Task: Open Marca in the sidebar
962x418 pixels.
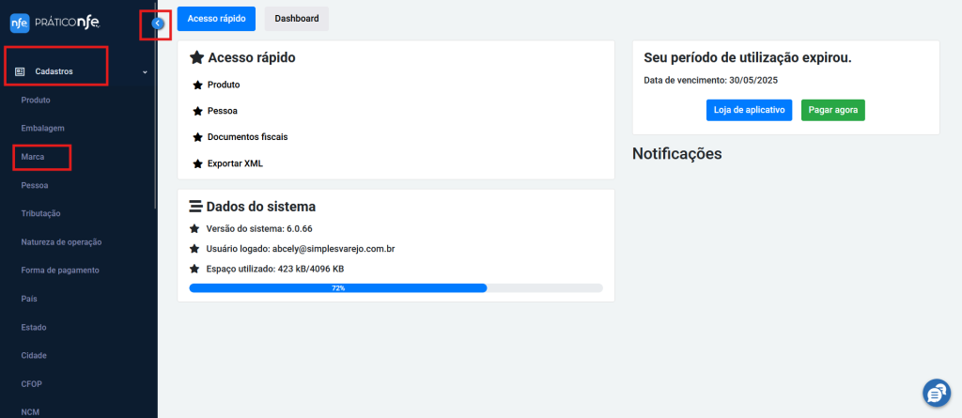Action: [33, 157]
